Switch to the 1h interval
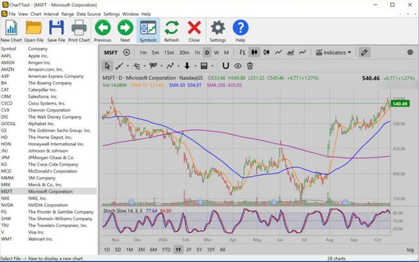Image resolution: width=419 pixels, height=262 pixels. point(197,52)
